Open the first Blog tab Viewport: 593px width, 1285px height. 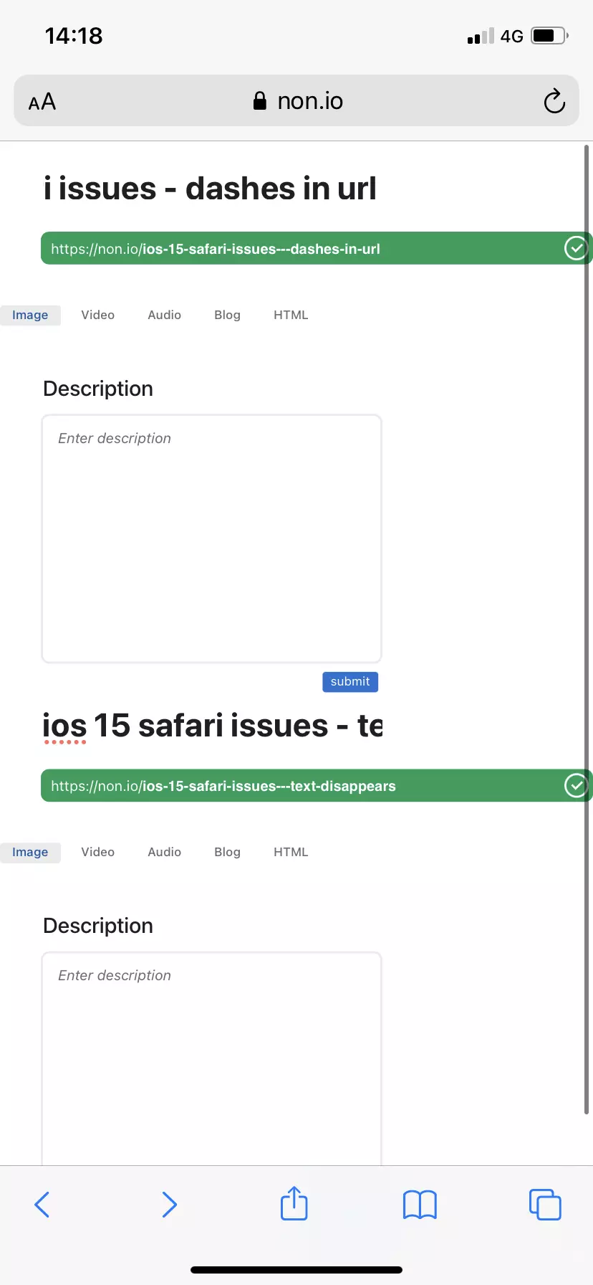point(227,315)
